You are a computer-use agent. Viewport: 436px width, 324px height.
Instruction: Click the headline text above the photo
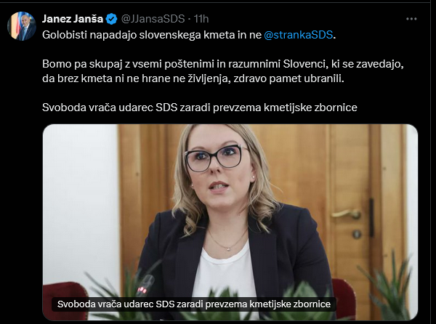coord(199,108)
